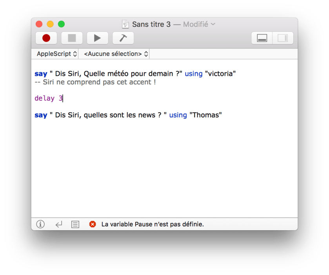Compile the script using the hammer icon
Image resolution: width=329 pixels, height=275 pixels.
(x=123, y=38)
